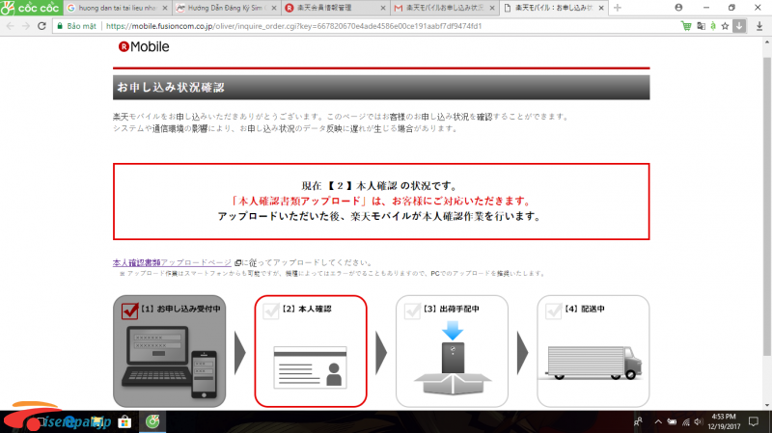The height and width of the screenshot is (433, 772).
Task: Go back to the previous page
Action: click(x=11, y=26)
